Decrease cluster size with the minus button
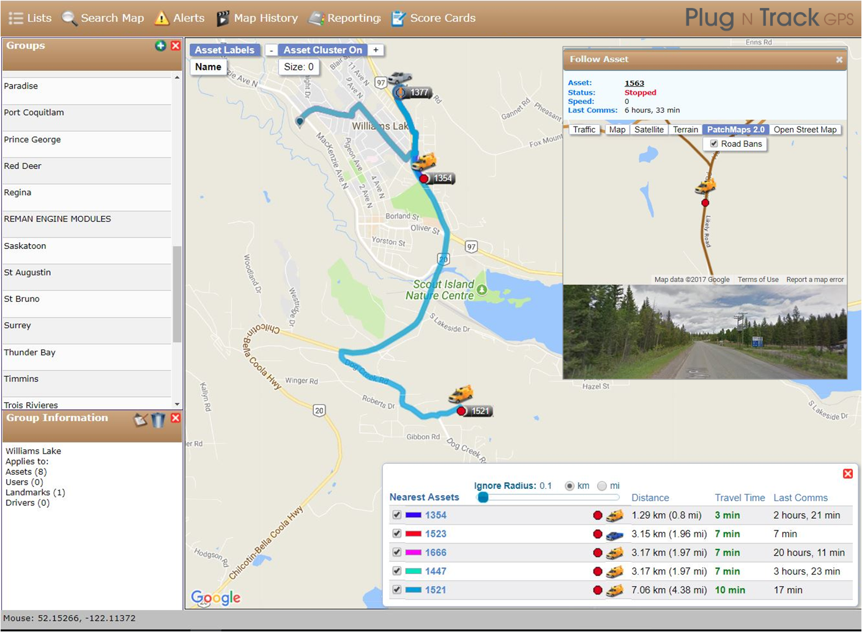The height and width of the screenshot is (632, 862). coord(271,50)
